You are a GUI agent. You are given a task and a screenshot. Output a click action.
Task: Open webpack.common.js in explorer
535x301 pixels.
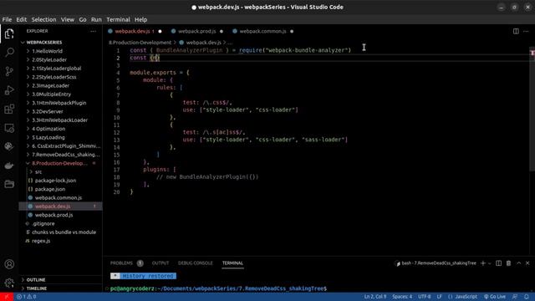[x=59, y=197]
